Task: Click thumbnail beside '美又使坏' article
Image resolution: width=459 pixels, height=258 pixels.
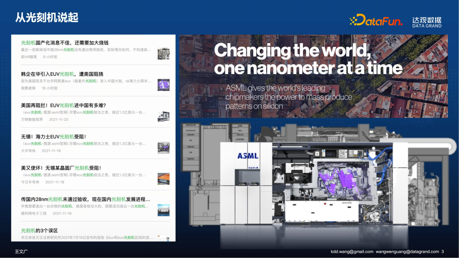Action: (x=163, y=179)
